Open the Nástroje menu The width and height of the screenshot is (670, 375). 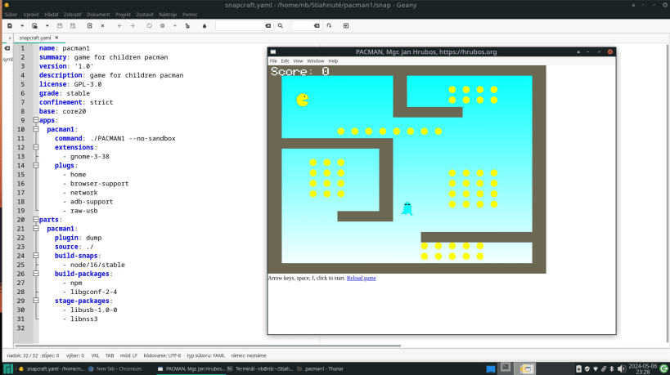[x=168, y=15]
